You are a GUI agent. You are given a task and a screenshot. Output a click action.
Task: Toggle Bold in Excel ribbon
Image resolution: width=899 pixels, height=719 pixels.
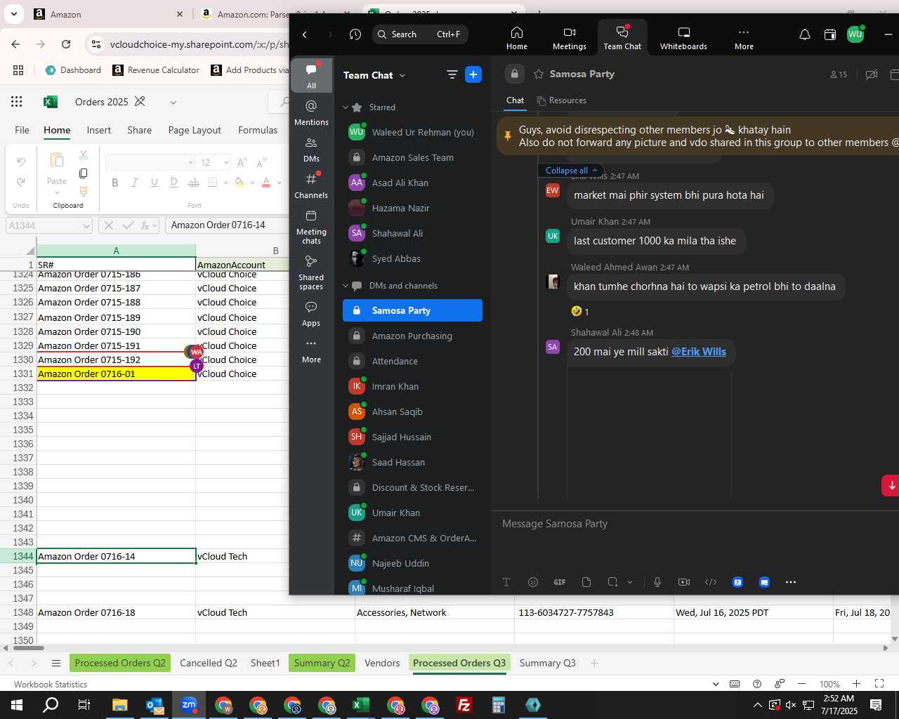click(x=115, y=183)
